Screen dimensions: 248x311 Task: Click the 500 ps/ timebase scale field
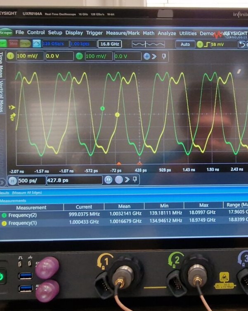click(x=32, y=181)
